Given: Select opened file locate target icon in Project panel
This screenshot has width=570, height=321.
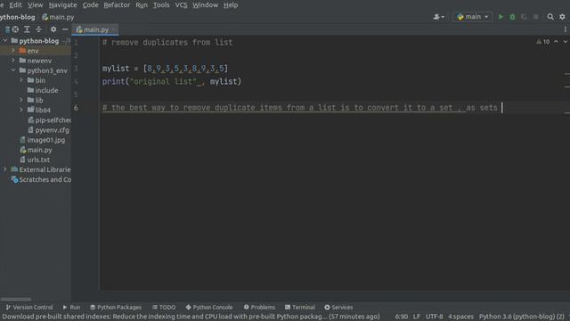Looking at the screenshot, I should (x=15, y=29).
